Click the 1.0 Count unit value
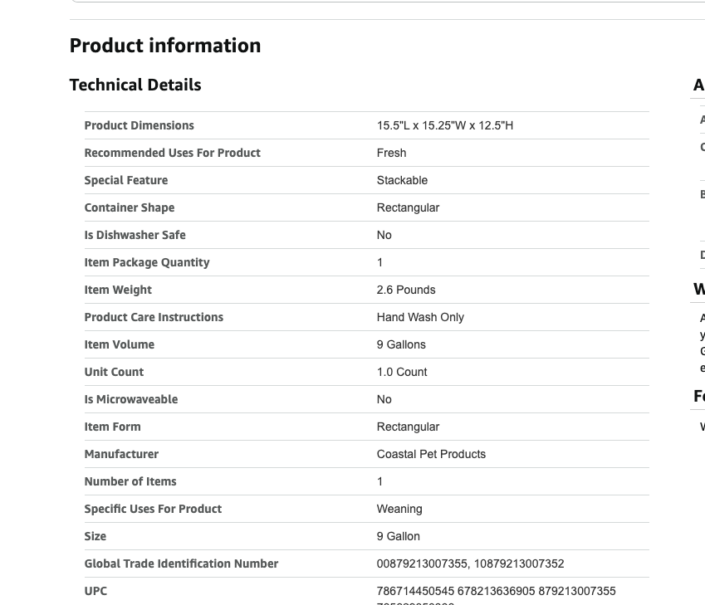705x605 pixels. tap(402, 372)
